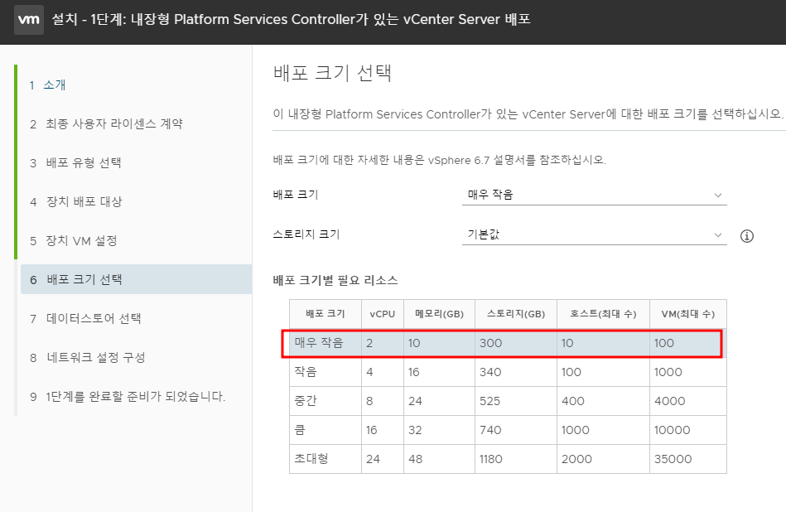The image size is (786, 512).
Task: Click the 배포 크기 선택 page title
Action: [x=332, y=73]
